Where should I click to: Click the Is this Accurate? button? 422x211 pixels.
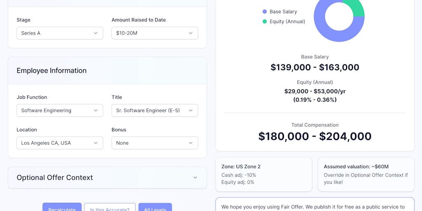[x=110, y=208]
